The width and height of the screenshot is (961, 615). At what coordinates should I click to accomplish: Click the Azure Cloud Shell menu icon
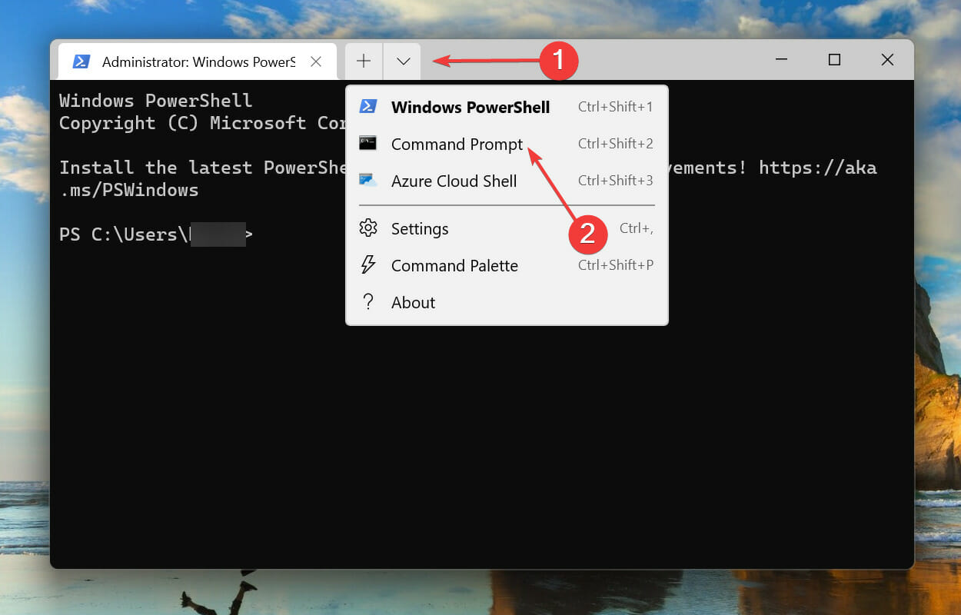coord(368,181)
